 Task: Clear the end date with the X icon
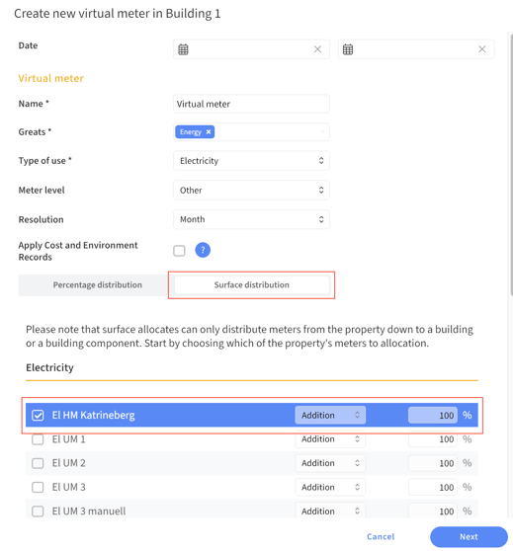pos(481,49)
